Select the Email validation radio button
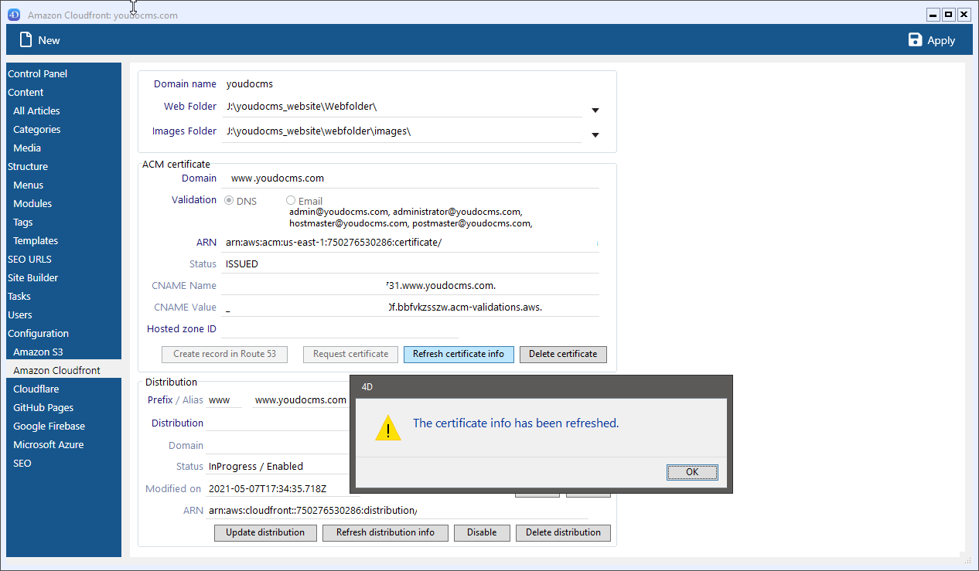The height and width of the screenshot is (571, 979). pos(291,201)
